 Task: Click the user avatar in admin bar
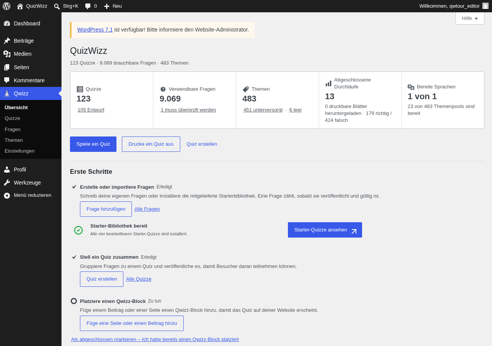[485, 6]
